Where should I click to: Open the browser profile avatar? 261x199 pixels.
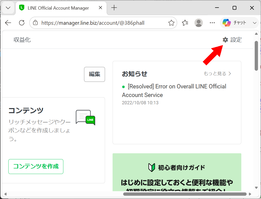click(x=199, y=23)
